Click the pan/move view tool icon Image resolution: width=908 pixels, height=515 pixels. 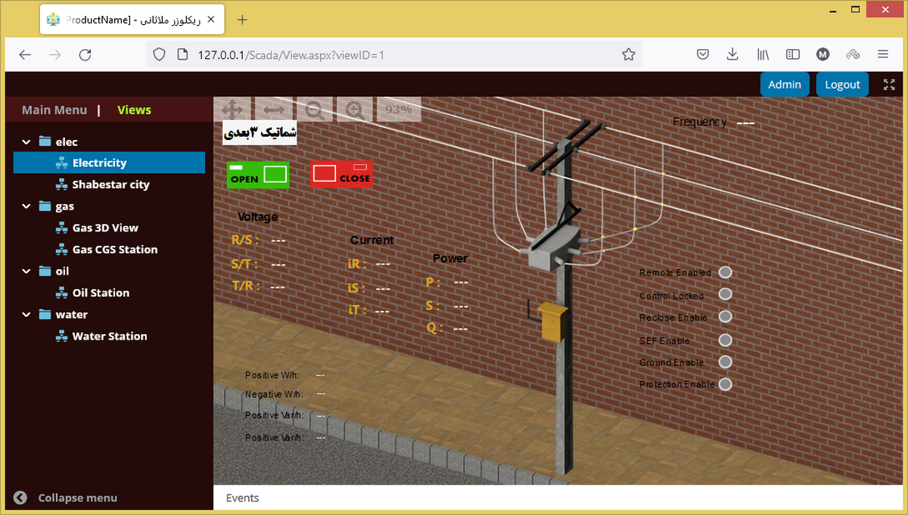tap(232, 110)
